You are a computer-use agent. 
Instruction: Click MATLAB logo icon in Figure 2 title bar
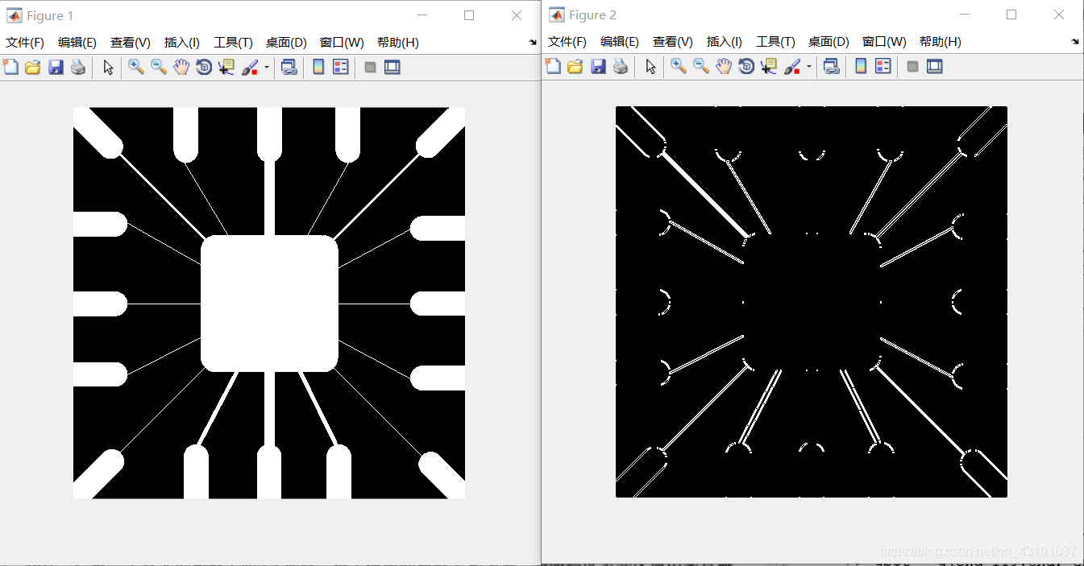[x=557, y=14]
